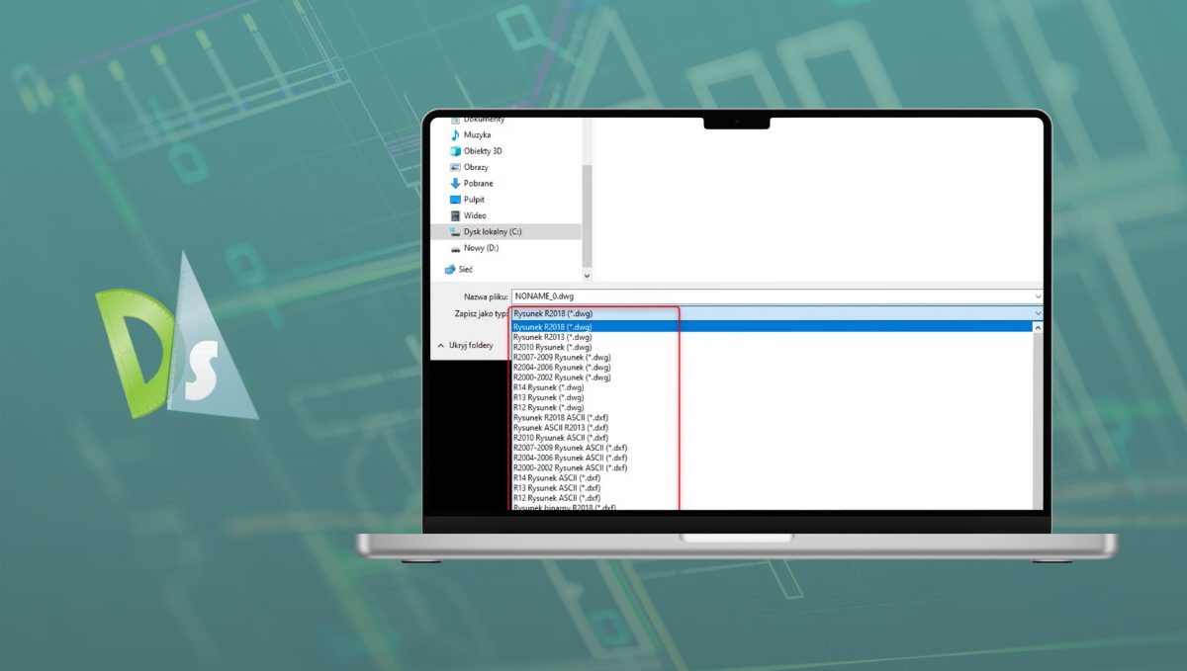Pick R2010 Rysunek ASCII (*.dxf) format
The height and width of the screenshot is (671, 1187).
tap(562, 438)
